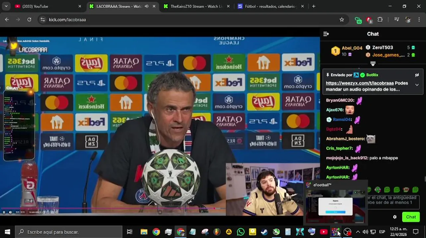The width and height of the screenshot is (426, 238).
Task: Open the red extension with badge 3
Action: (x=369, y=20)
